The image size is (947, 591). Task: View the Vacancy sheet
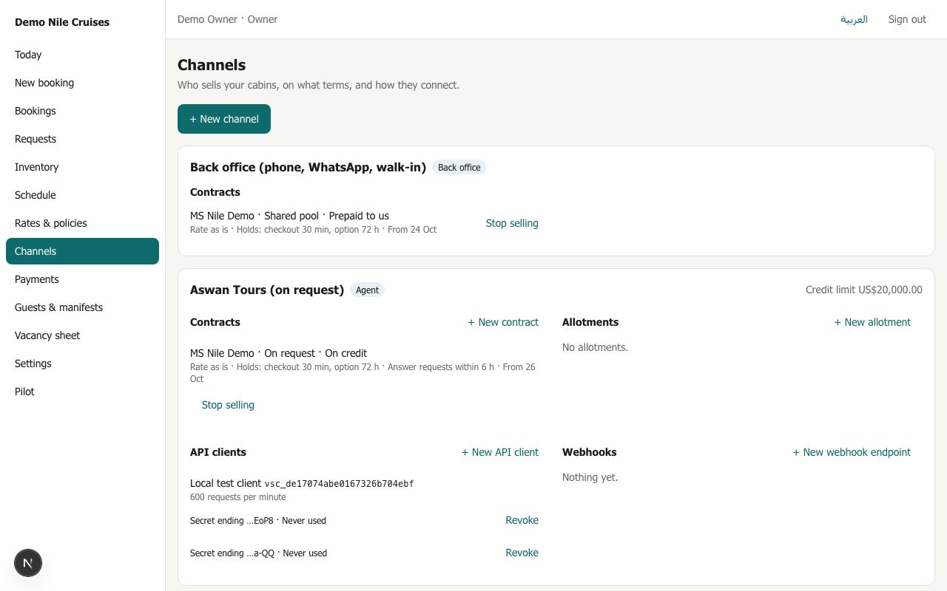coord(82,335)
